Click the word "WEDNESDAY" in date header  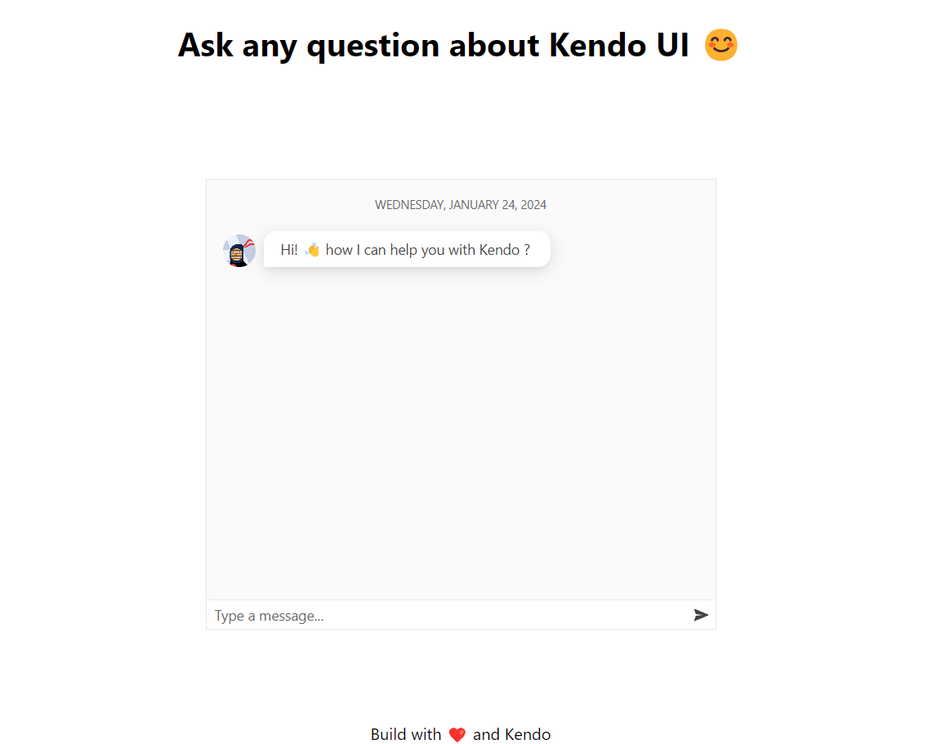(409, 205)
